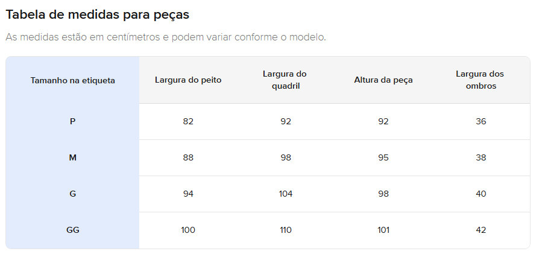Select garment height value 101 for size GG
Viewport: 554px width, 257px height.
(383, 230)
